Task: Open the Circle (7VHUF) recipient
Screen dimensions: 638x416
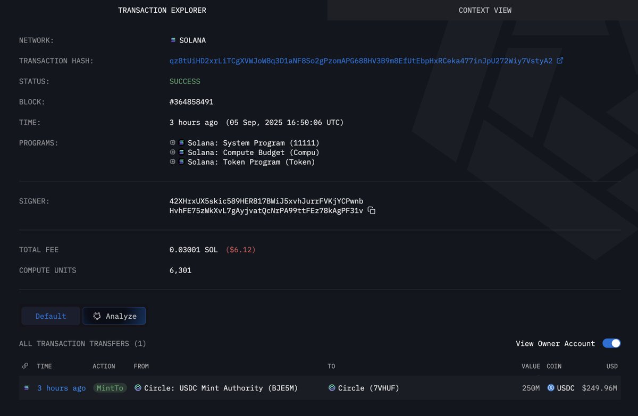Action: (368, 388)
